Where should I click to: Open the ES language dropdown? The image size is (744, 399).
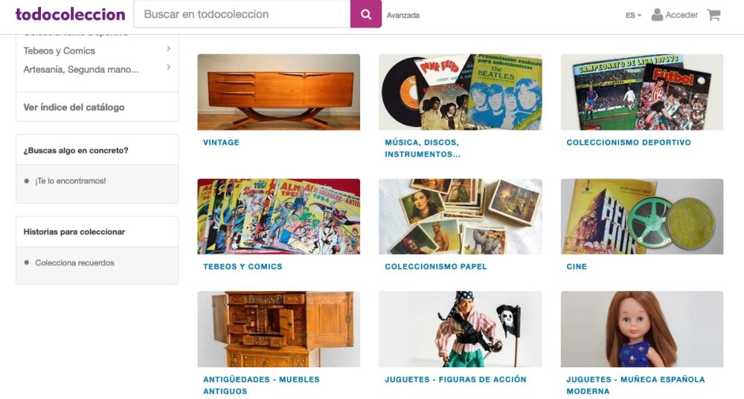pos(633,15)
